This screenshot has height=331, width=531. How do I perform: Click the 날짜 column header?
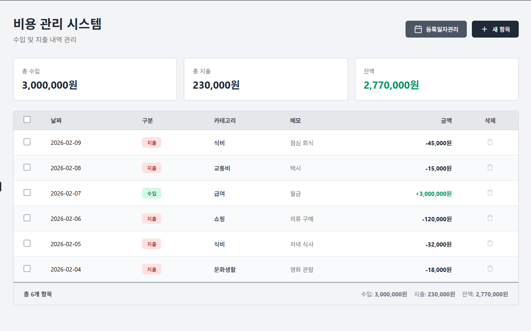tap(56, 121)
